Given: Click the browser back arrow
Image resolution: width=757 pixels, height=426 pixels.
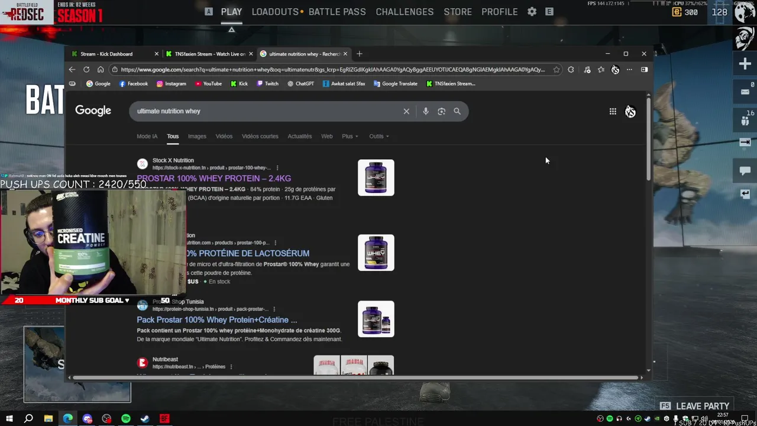Looking at the screenshot, I should coord(72,69).
